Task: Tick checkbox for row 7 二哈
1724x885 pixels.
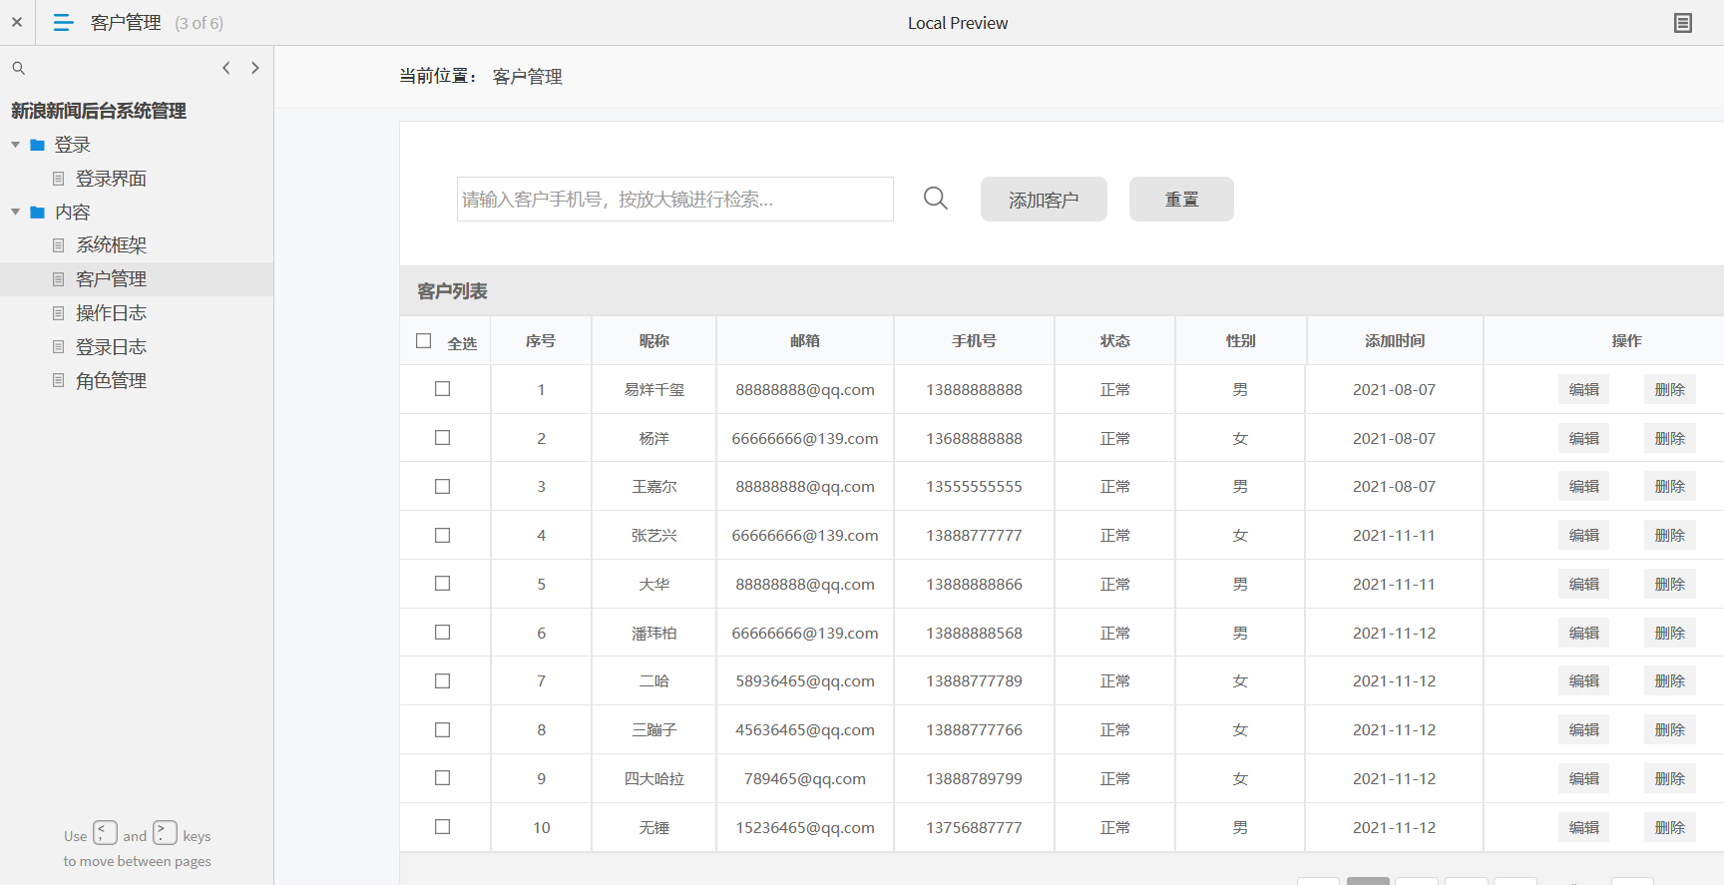Action: (x=443, y=681)
